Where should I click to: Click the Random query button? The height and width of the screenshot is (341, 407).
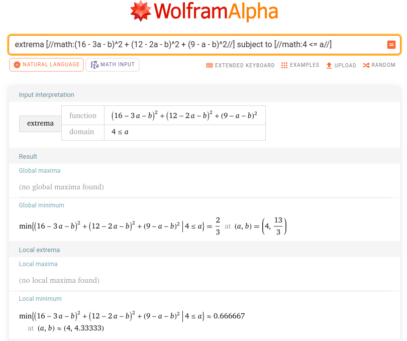click(379, 65)
